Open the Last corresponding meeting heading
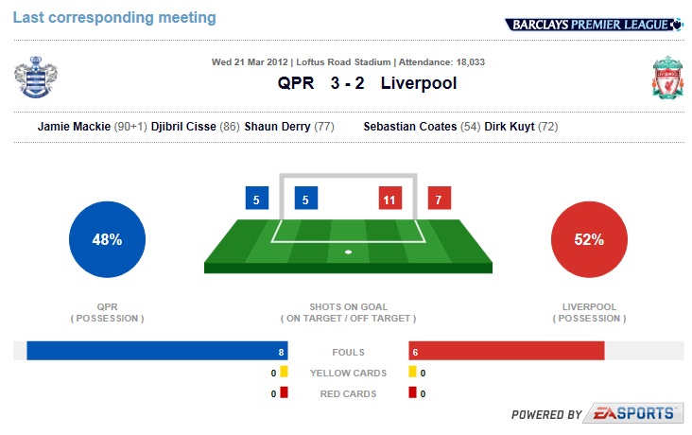 114,18
